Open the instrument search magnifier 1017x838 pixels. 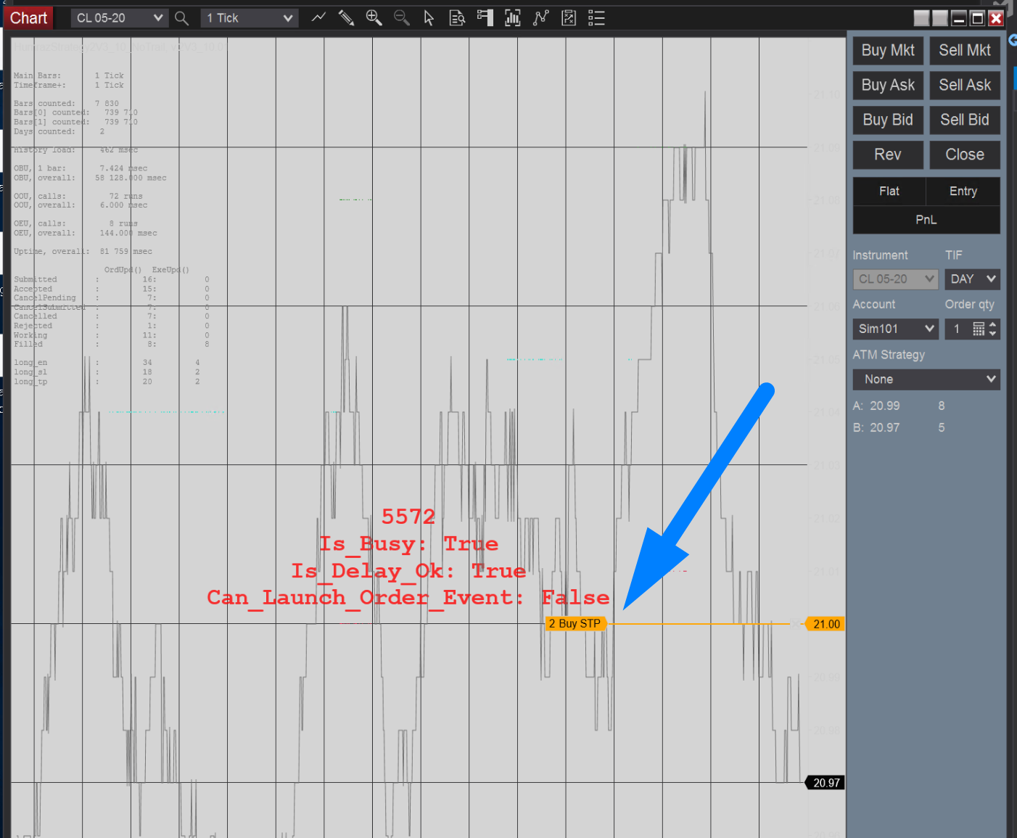point(181,18)
